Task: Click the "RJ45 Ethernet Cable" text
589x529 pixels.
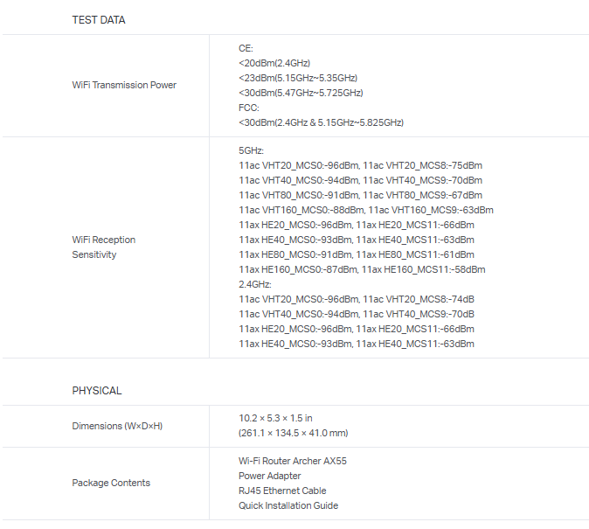Action: [x=282, y=491]
